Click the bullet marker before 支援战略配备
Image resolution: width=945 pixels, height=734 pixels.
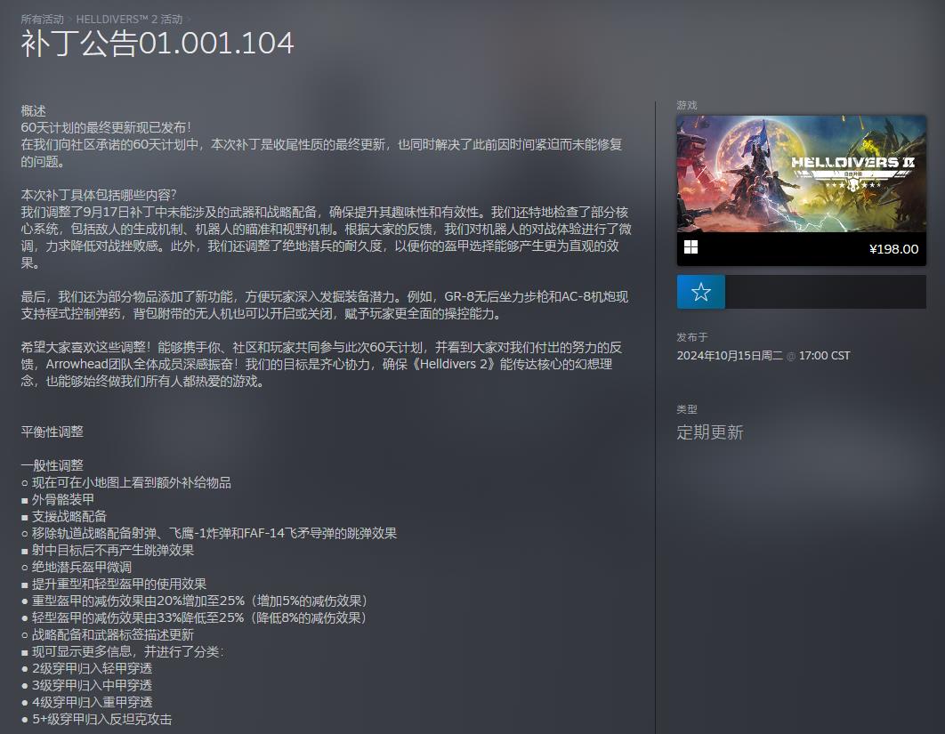[x=24, y=517]
